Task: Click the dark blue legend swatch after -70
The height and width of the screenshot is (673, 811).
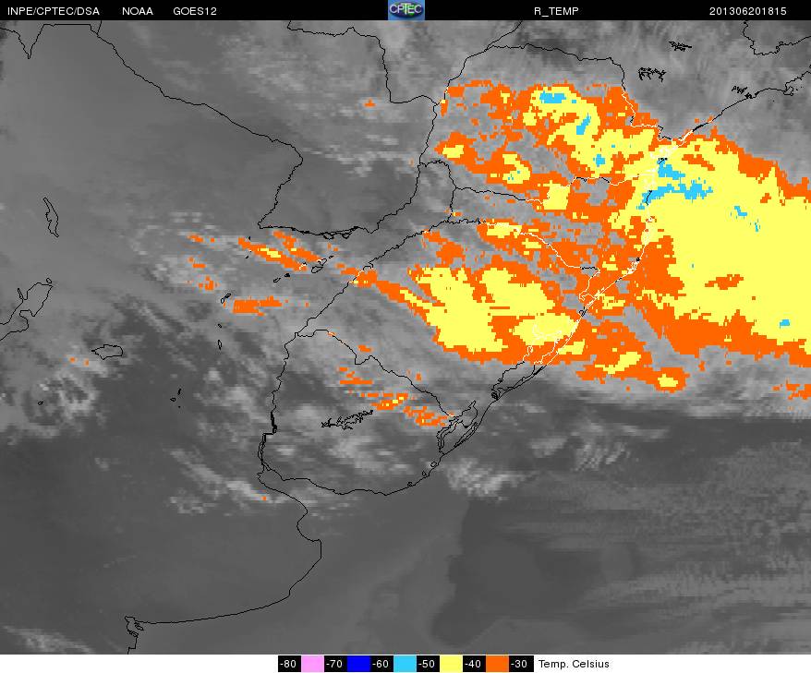Action: 358,664
